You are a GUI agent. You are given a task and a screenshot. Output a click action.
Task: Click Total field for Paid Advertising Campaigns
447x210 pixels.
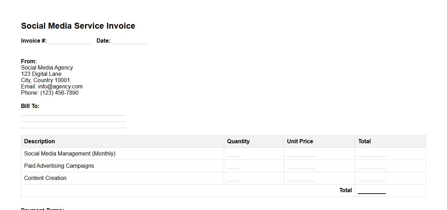click(371, 166)
